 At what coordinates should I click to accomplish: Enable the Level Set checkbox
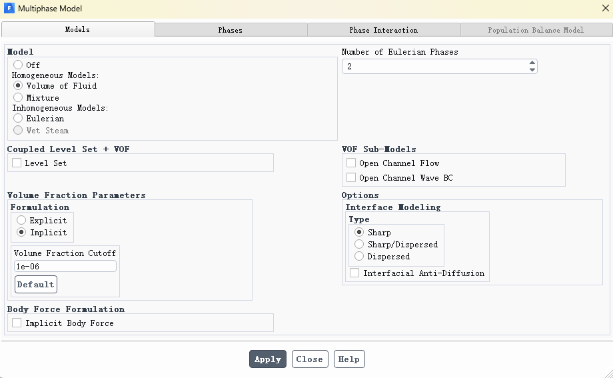point(17,163)
